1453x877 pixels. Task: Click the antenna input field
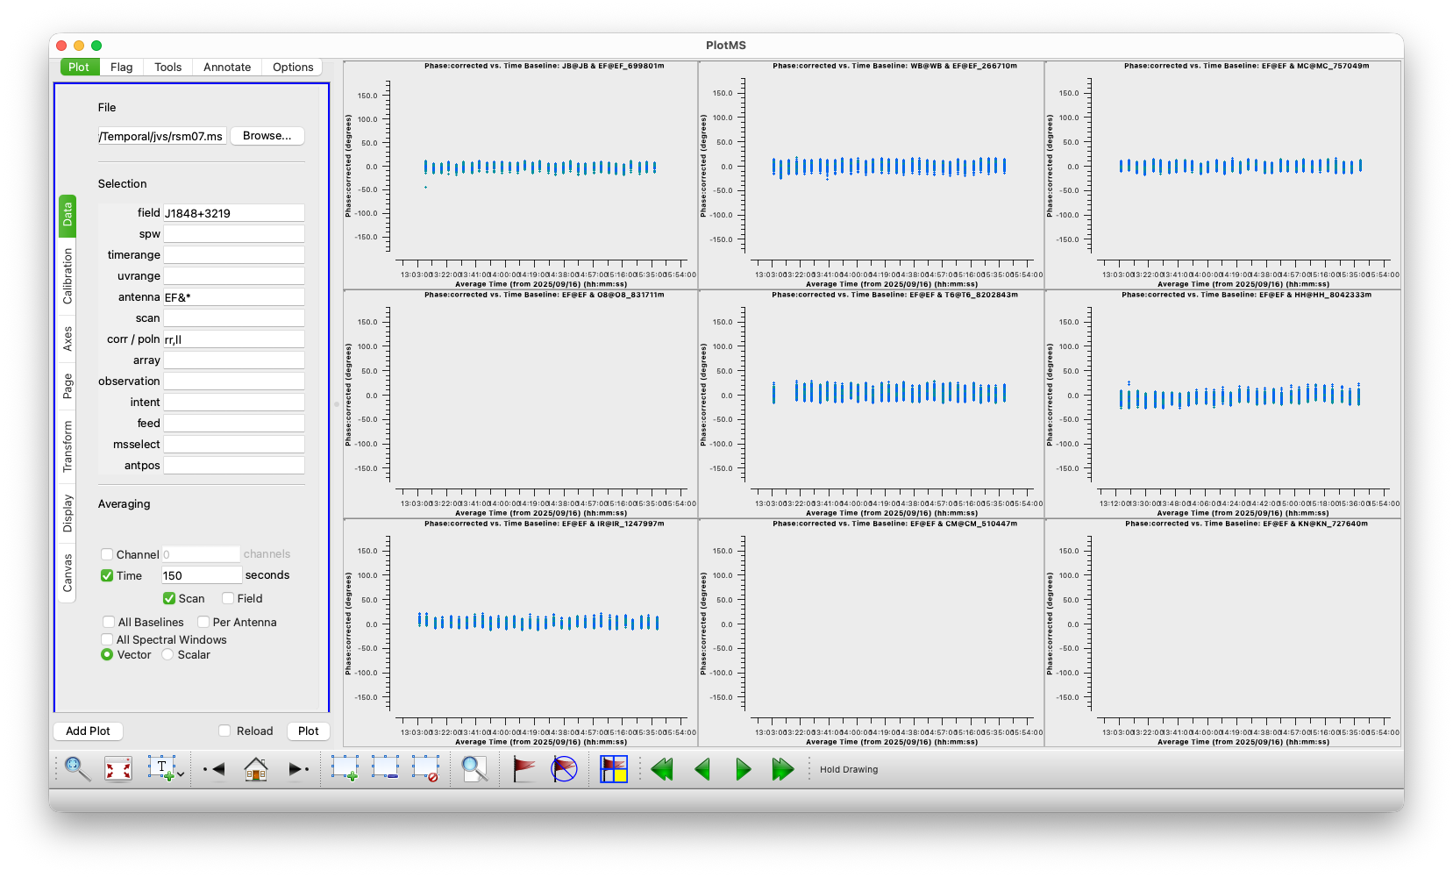(233, 297)
